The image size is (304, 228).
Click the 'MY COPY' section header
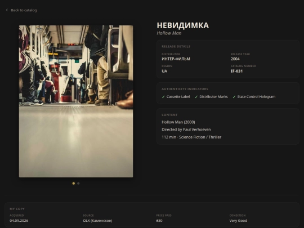17,209
